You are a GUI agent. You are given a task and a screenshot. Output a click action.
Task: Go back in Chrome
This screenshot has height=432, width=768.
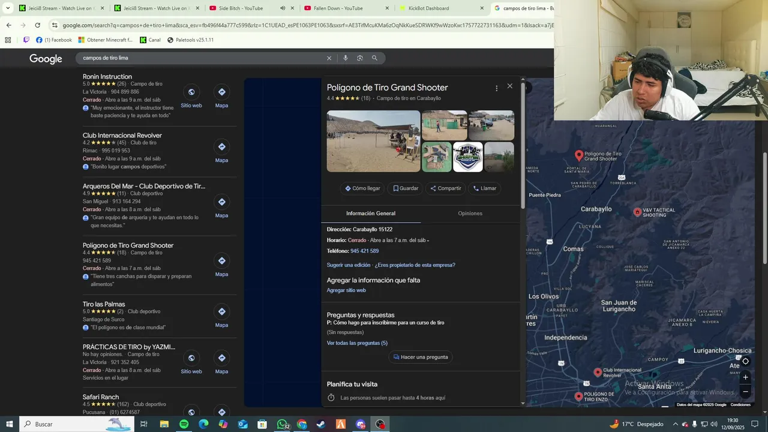click(x=8, y=25)
